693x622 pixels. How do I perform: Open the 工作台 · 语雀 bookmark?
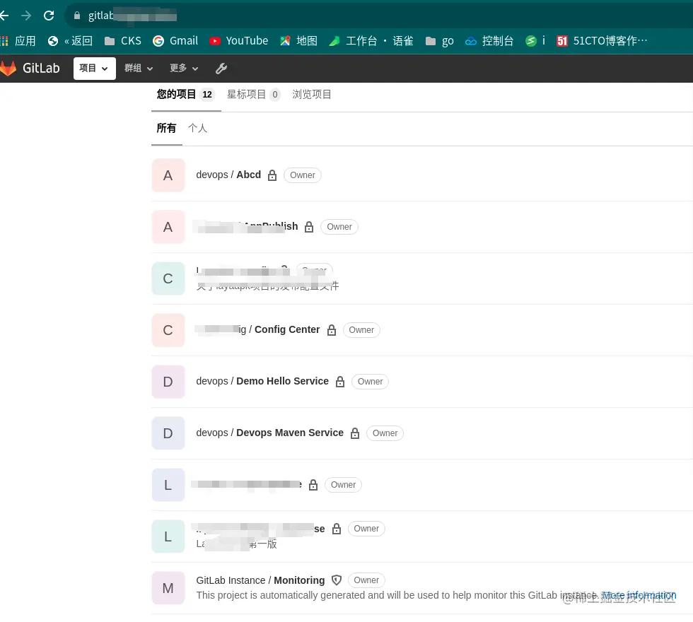(371, 41)
